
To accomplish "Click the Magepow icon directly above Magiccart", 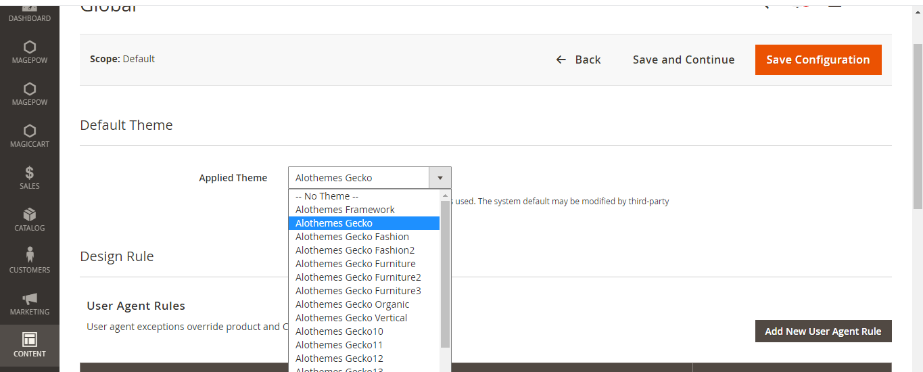I will (x=29, y=89).
